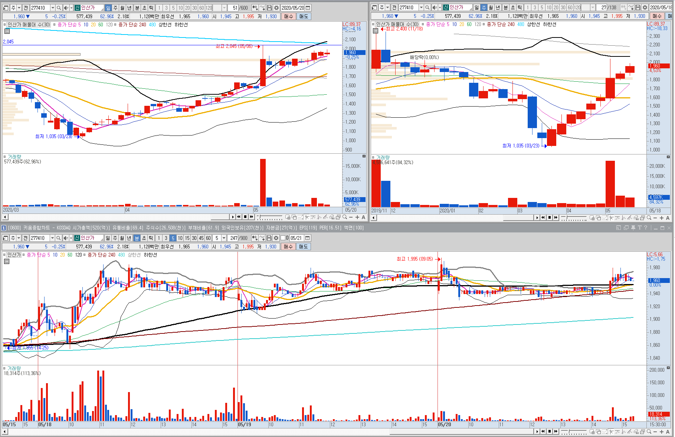The image size is (675, 437).
Task: Open settings gear in bottom chart toolbar
Action: tap(276, 238)
